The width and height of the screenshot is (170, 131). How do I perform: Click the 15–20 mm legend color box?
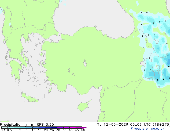click(42, 128)
